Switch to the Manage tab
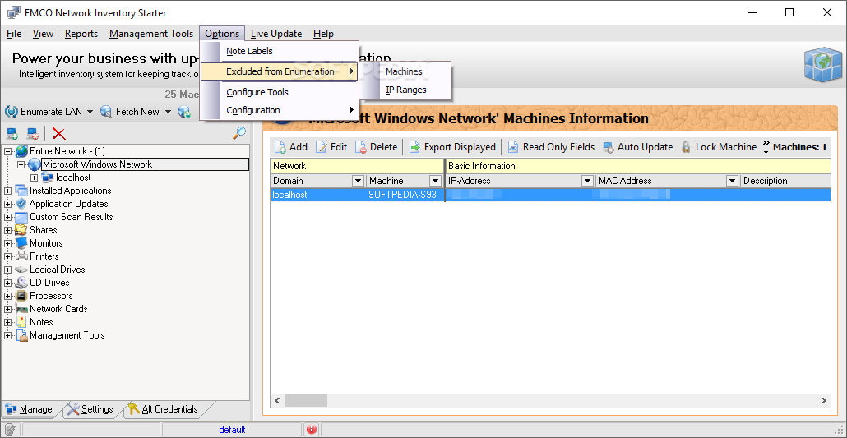 tap(29, 409)
